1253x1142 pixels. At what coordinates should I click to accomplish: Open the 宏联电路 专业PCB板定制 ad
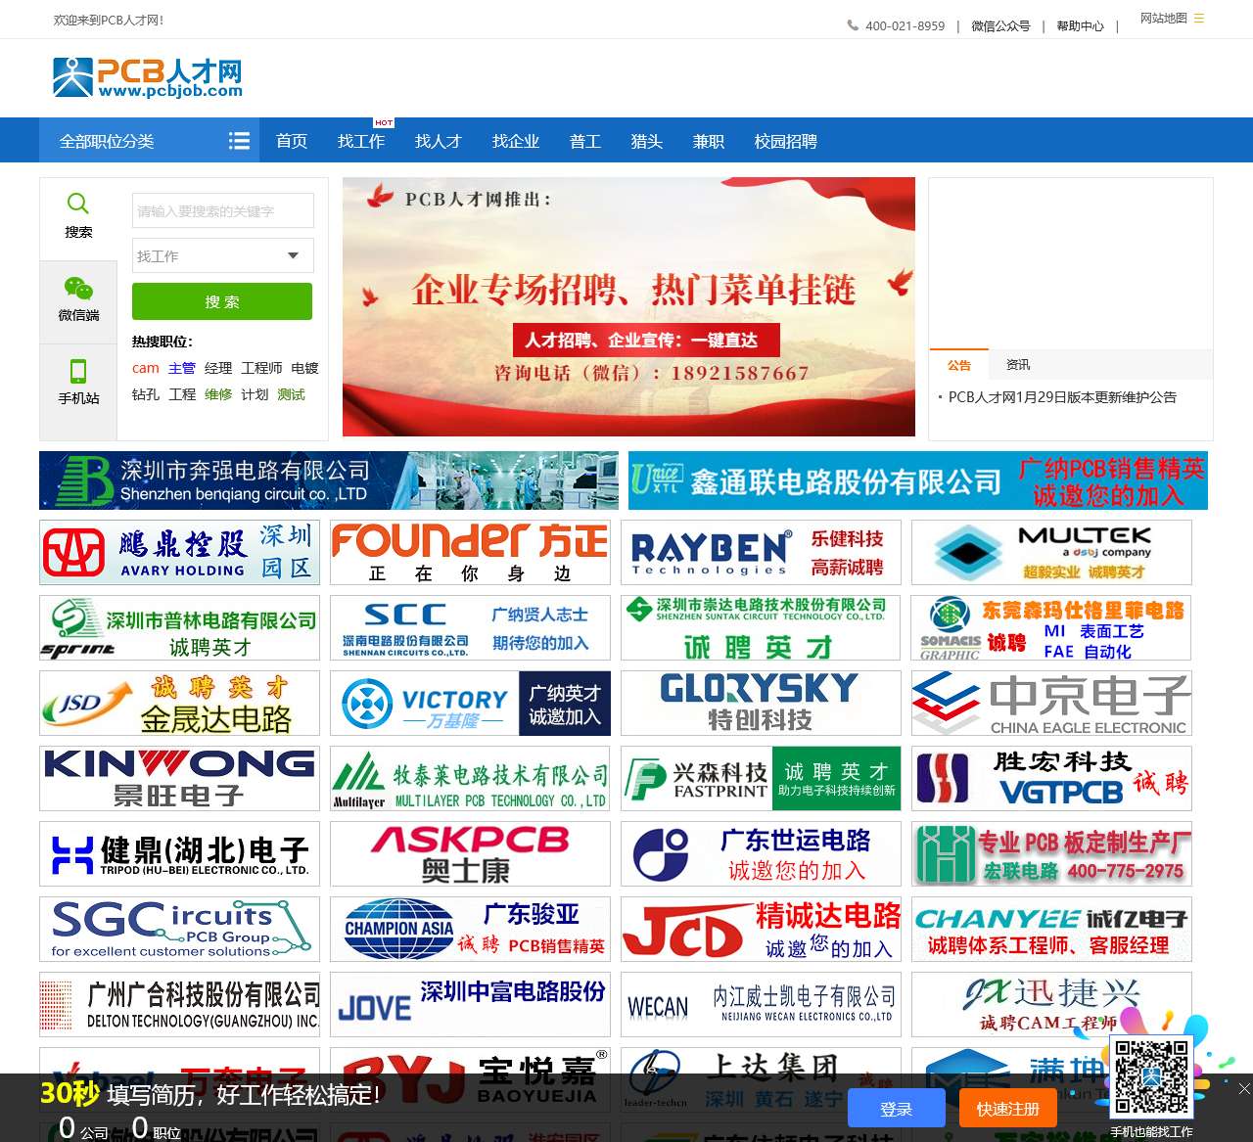(1051, 854)
